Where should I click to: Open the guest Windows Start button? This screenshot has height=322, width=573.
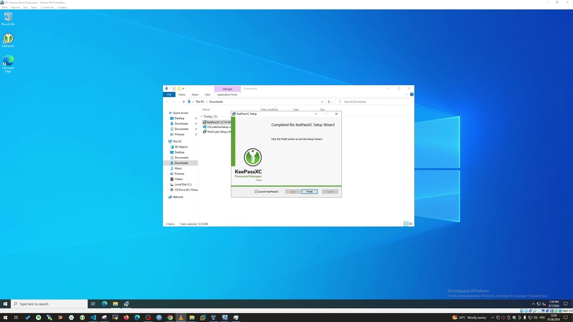(x=5, y=304)
